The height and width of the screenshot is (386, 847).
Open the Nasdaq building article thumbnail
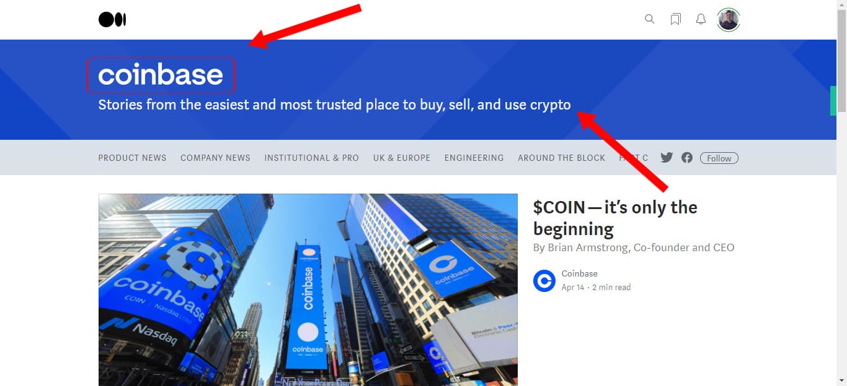pos(308,289)
